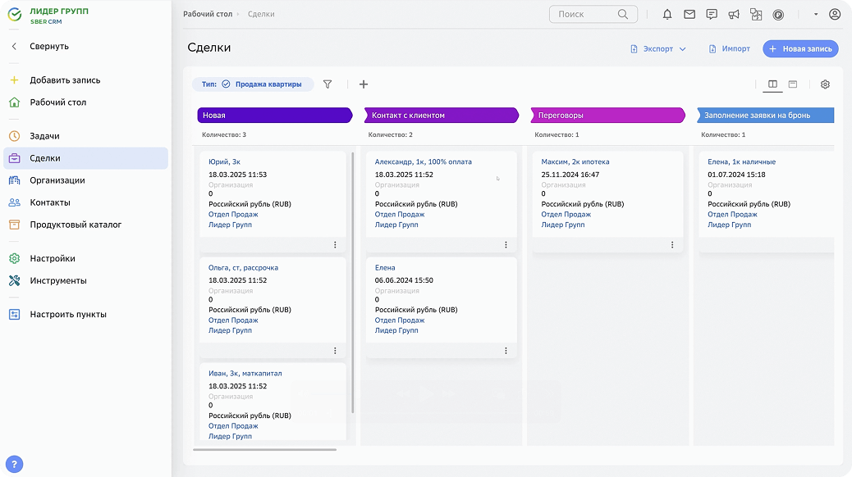
Task: Create a deal with Новая запись
Action: coord(800,49)
